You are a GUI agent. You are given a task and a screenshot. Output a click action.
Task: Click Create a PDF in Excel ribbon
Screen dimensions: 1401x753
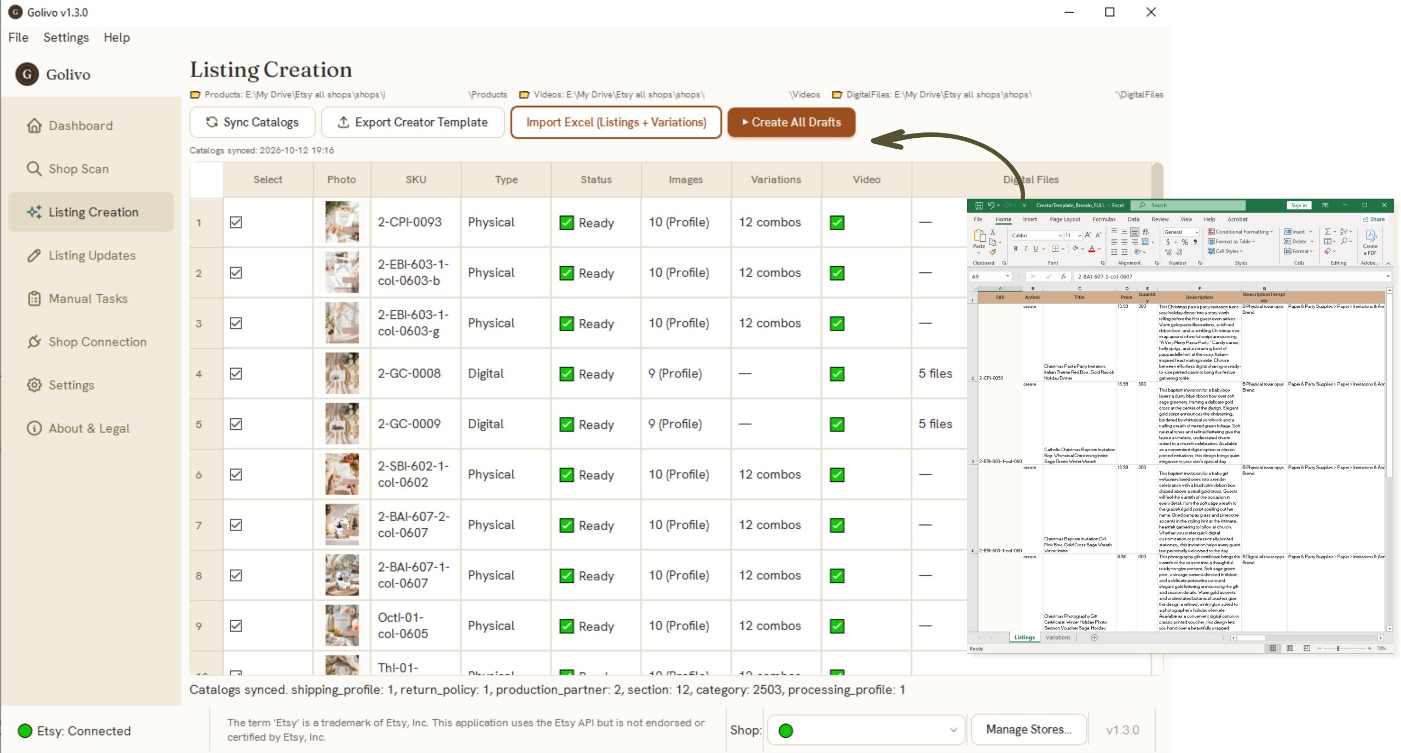click(x=1370, y=242)
